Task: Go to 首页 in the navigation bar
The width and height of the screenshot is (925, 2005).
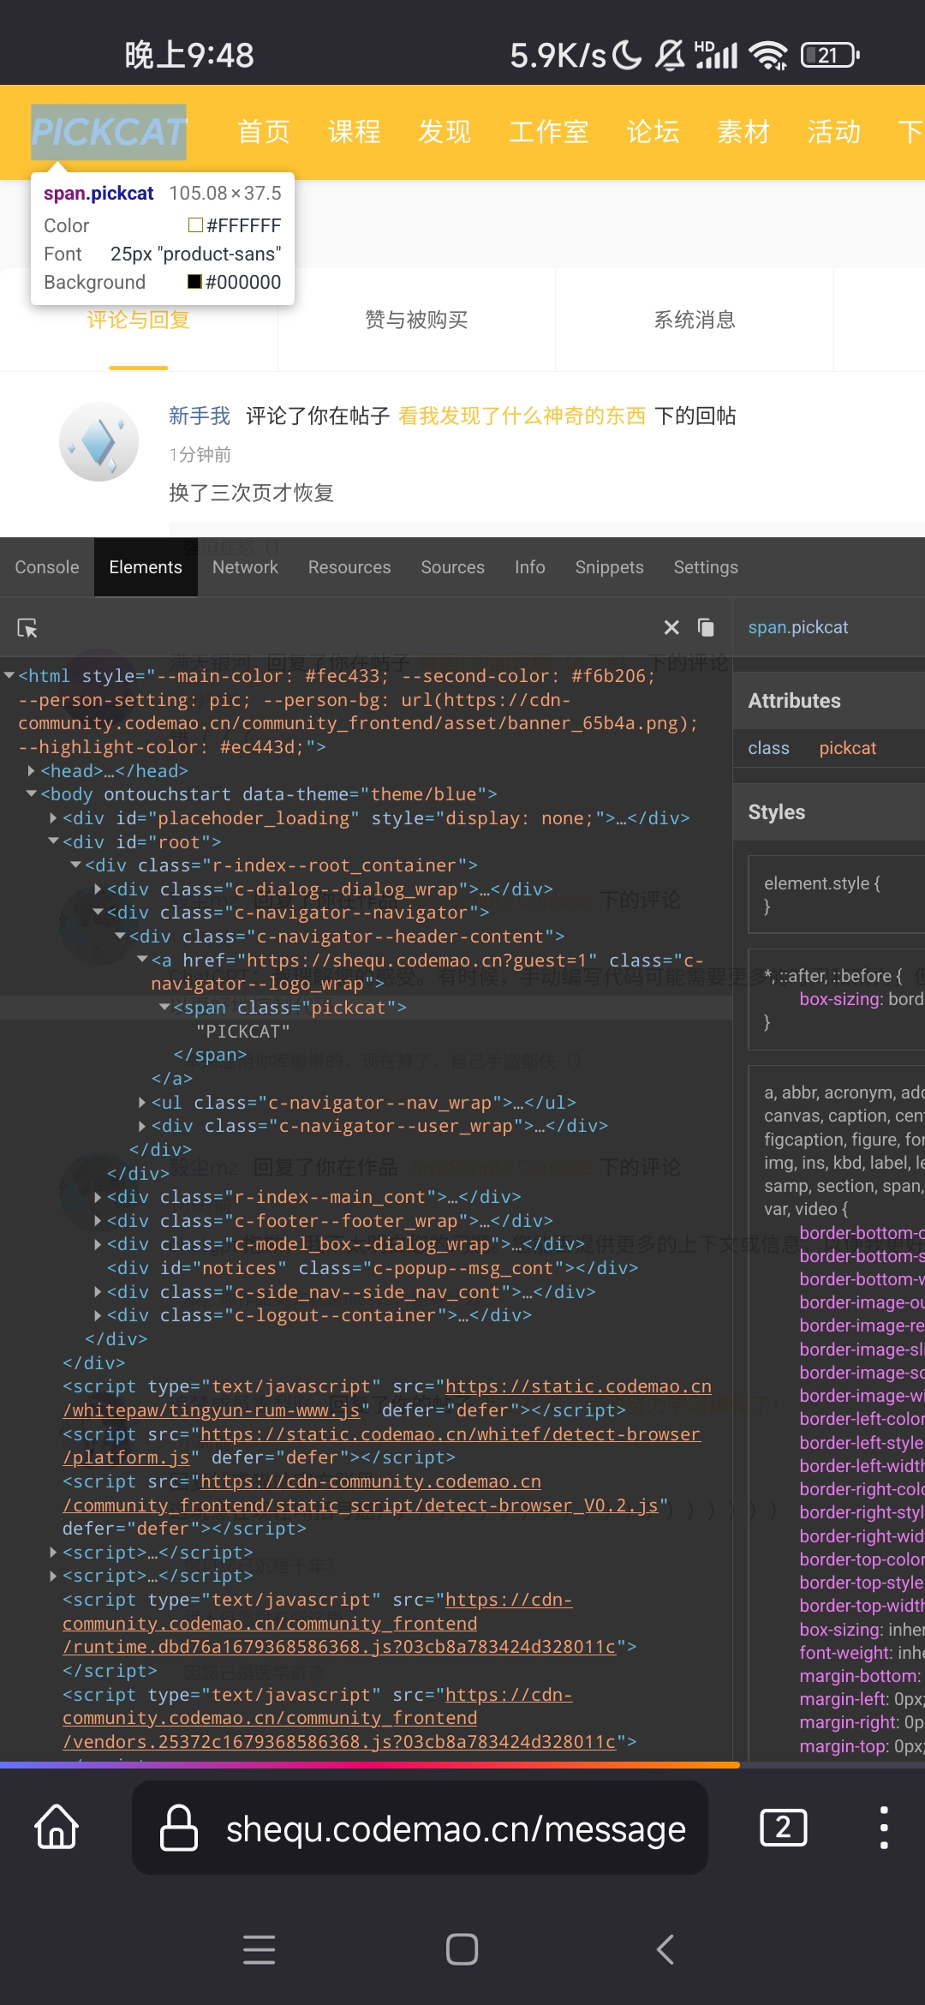Action: pos(264,132)
